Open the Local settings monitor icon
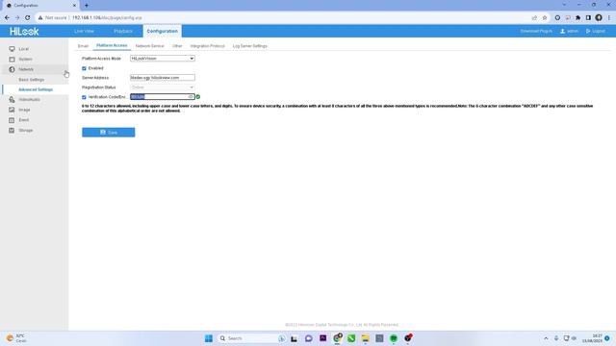 (12, 49)
